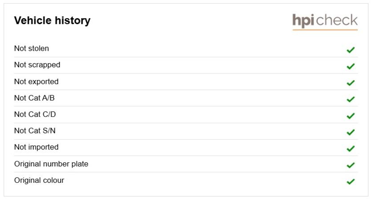The width and height of the screenshot is (378, 201).
Task: Select the Not stolen label
Action: 32,48
